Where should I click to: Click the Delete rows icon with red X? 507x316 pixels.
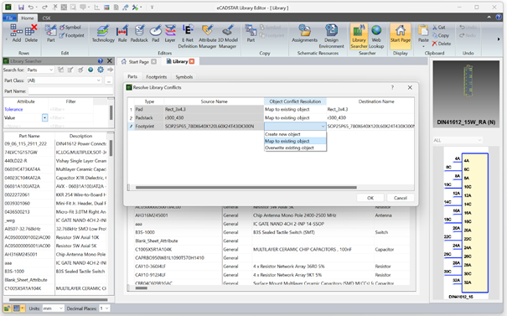click(x=31, y=34)
